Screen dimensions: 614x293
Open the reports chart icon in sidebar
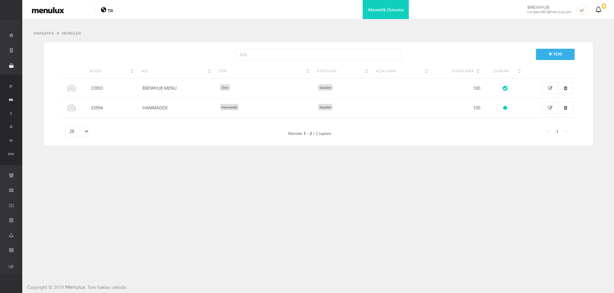coord(11,266)
